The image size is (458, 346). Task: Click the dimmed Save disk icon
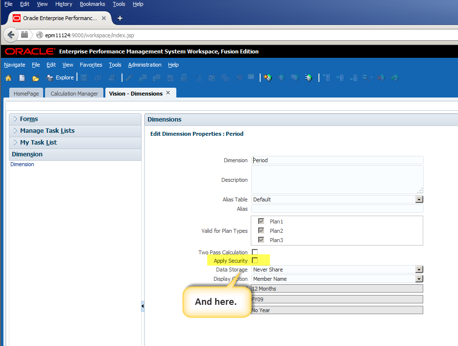(x=84, y=78)
